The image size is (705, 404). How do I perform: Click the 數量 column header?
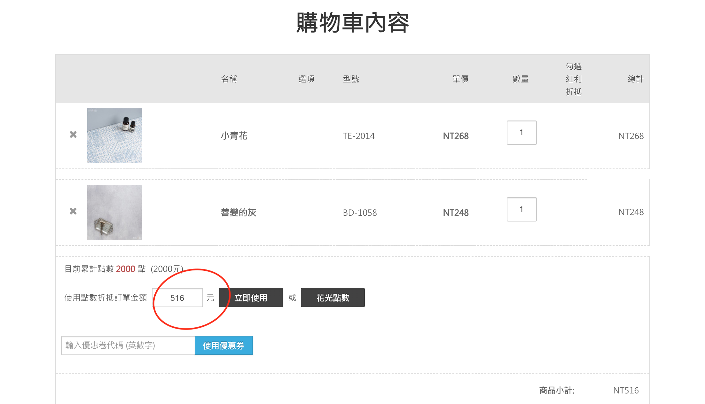tap(521, 79)
